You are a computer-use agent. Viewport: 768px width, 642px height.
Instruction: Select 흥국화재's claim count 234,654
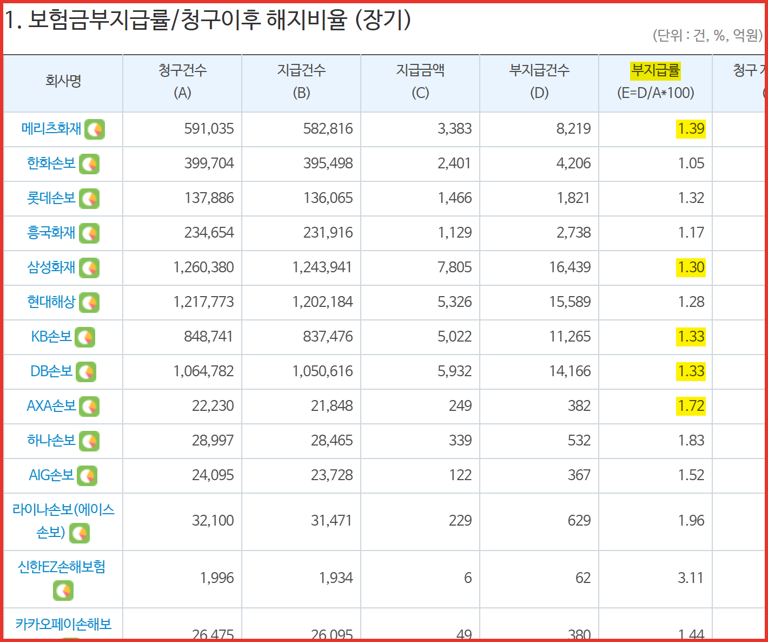coord(209,233)
